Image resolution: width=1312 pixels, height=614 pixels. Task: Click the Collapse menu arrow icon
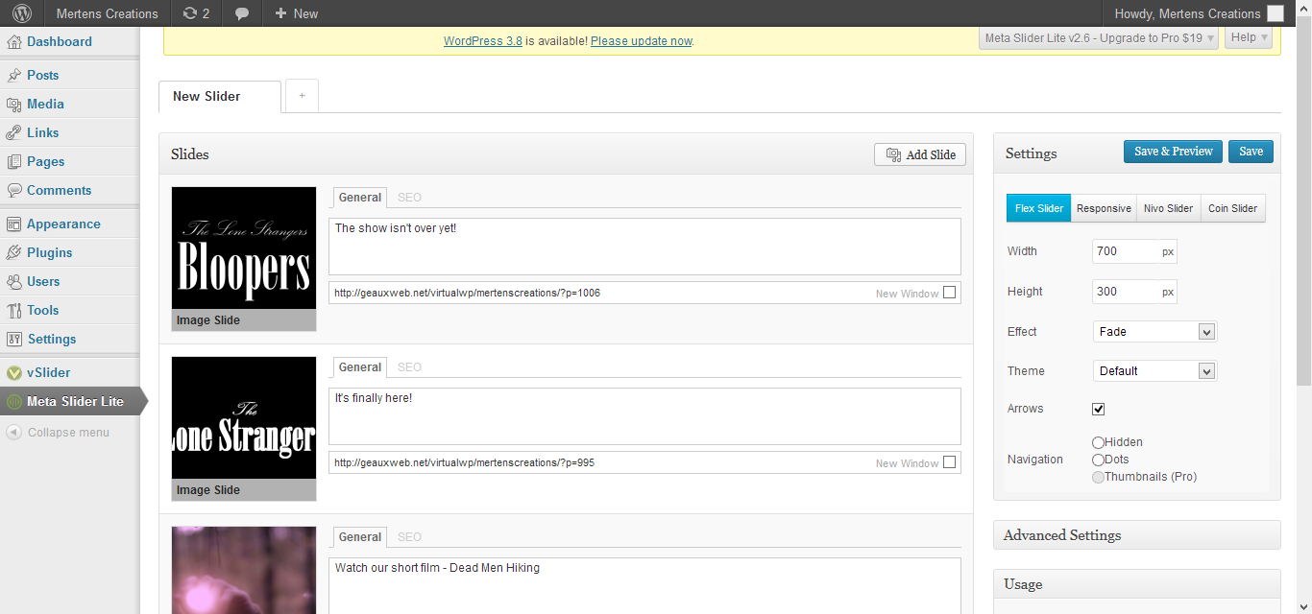coord(13,433)
